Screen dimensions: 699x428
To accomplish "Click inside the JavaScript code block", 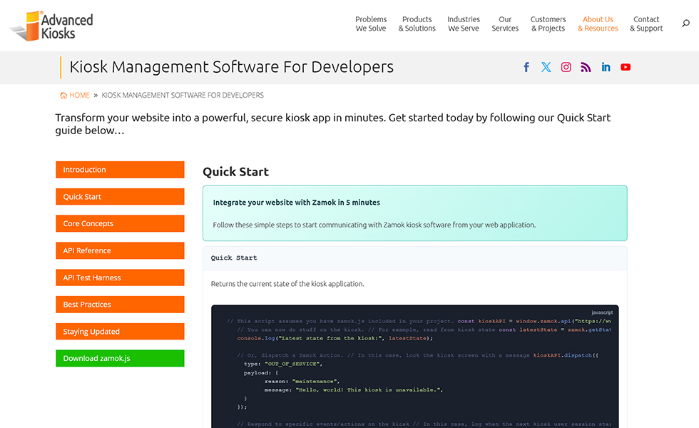I will coord(414,371).
